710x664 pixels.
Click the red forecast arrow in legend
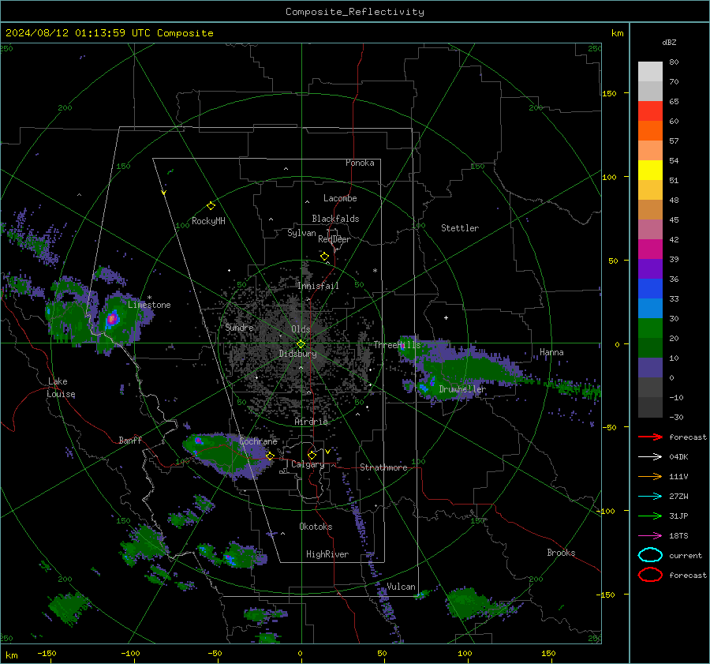(x=650, y=437)
